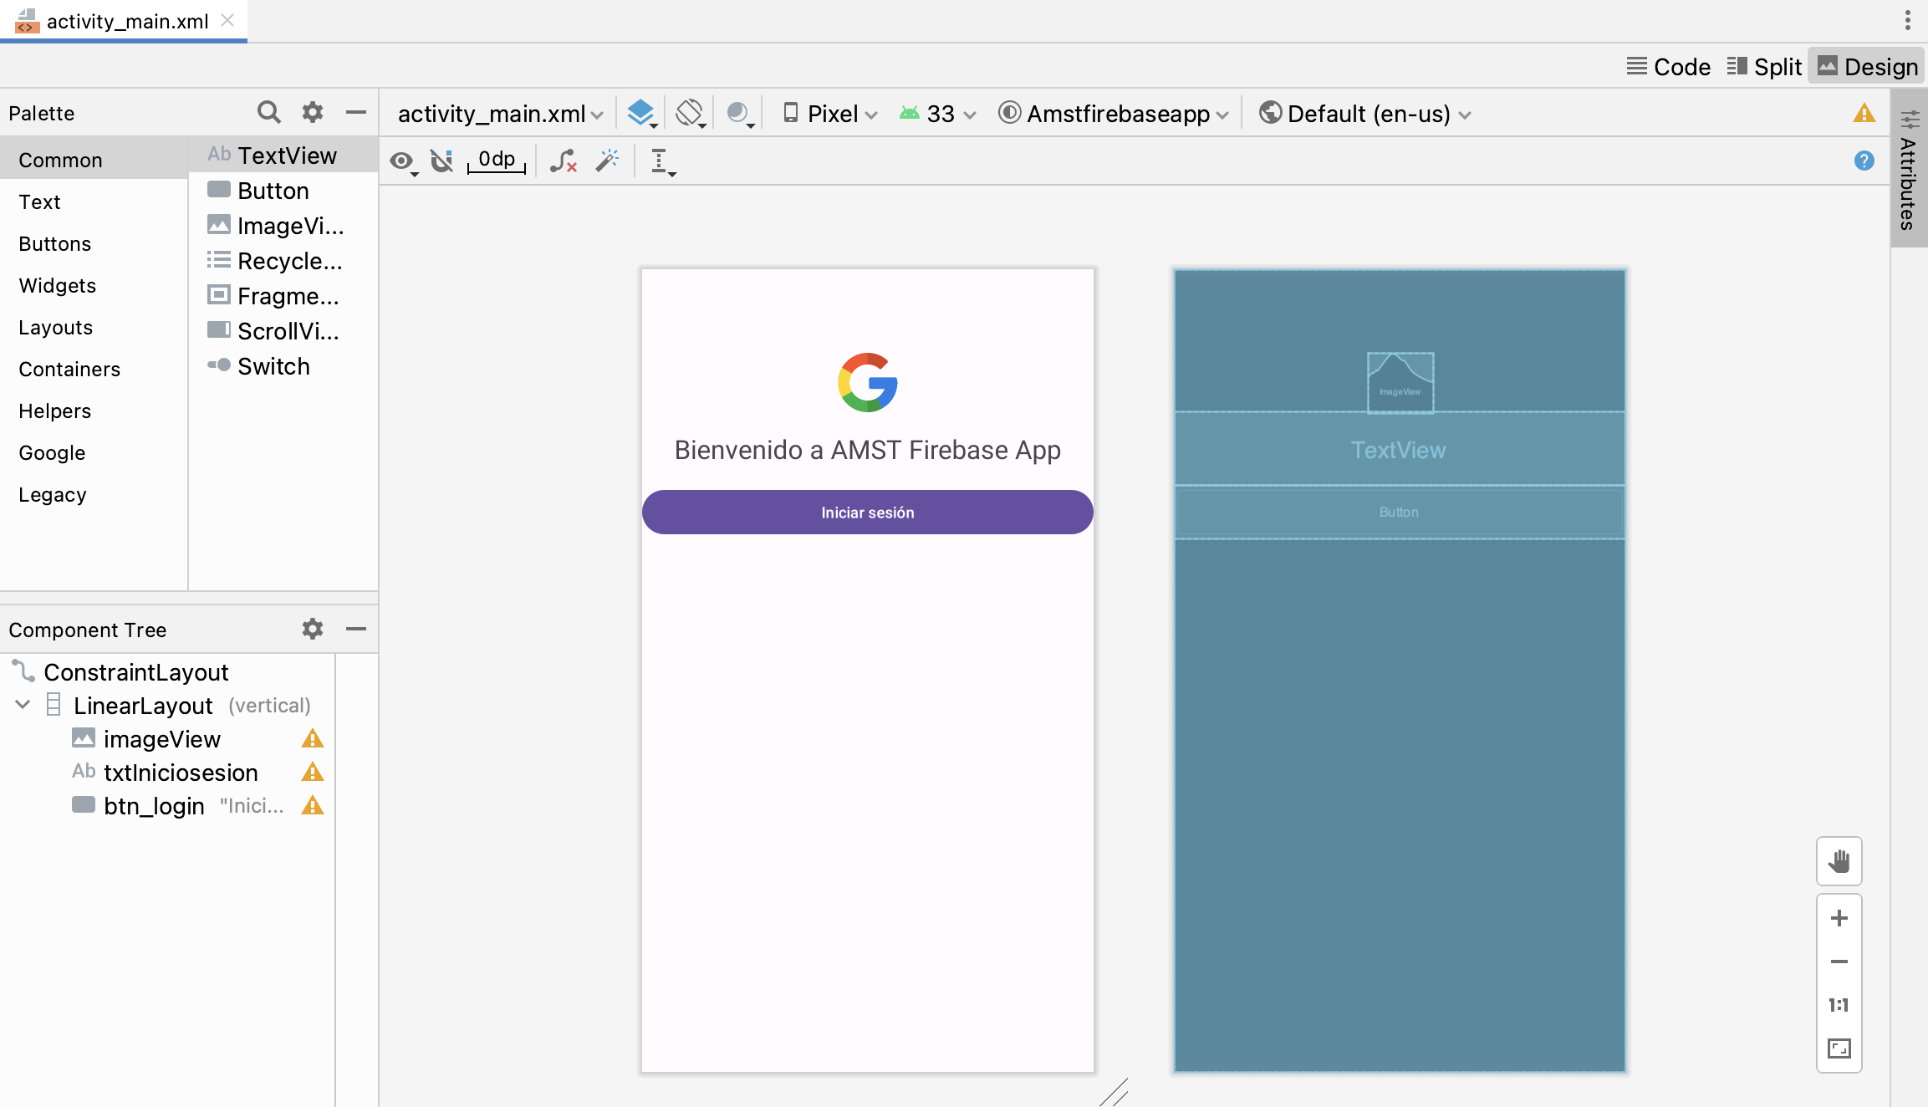
Task: Select Switch in the palette
Action: [283, 366]
